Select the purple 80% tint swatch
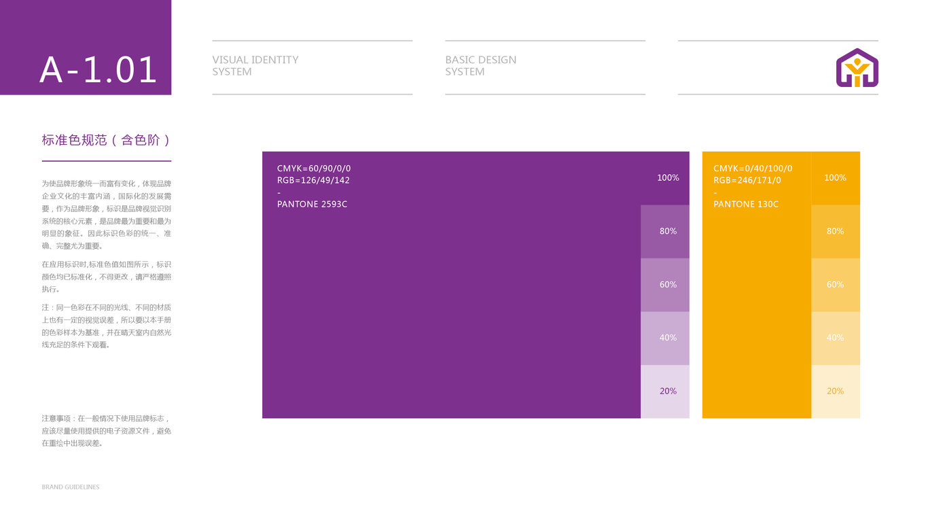The height and width of the screenshot is (522, 928). (665, 232)
